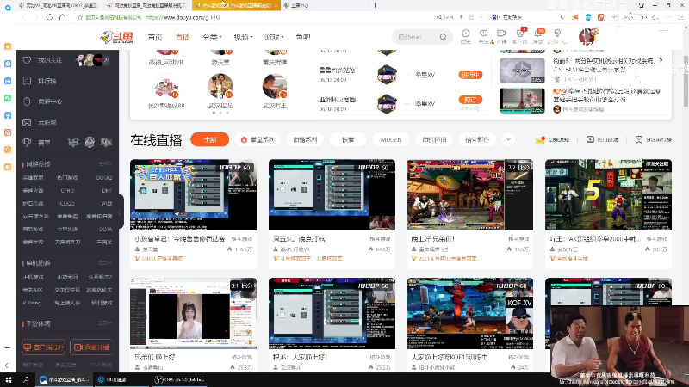Click the 预订 match reservation button
Screen dimensions: 689x387
(x=470, y=100)
